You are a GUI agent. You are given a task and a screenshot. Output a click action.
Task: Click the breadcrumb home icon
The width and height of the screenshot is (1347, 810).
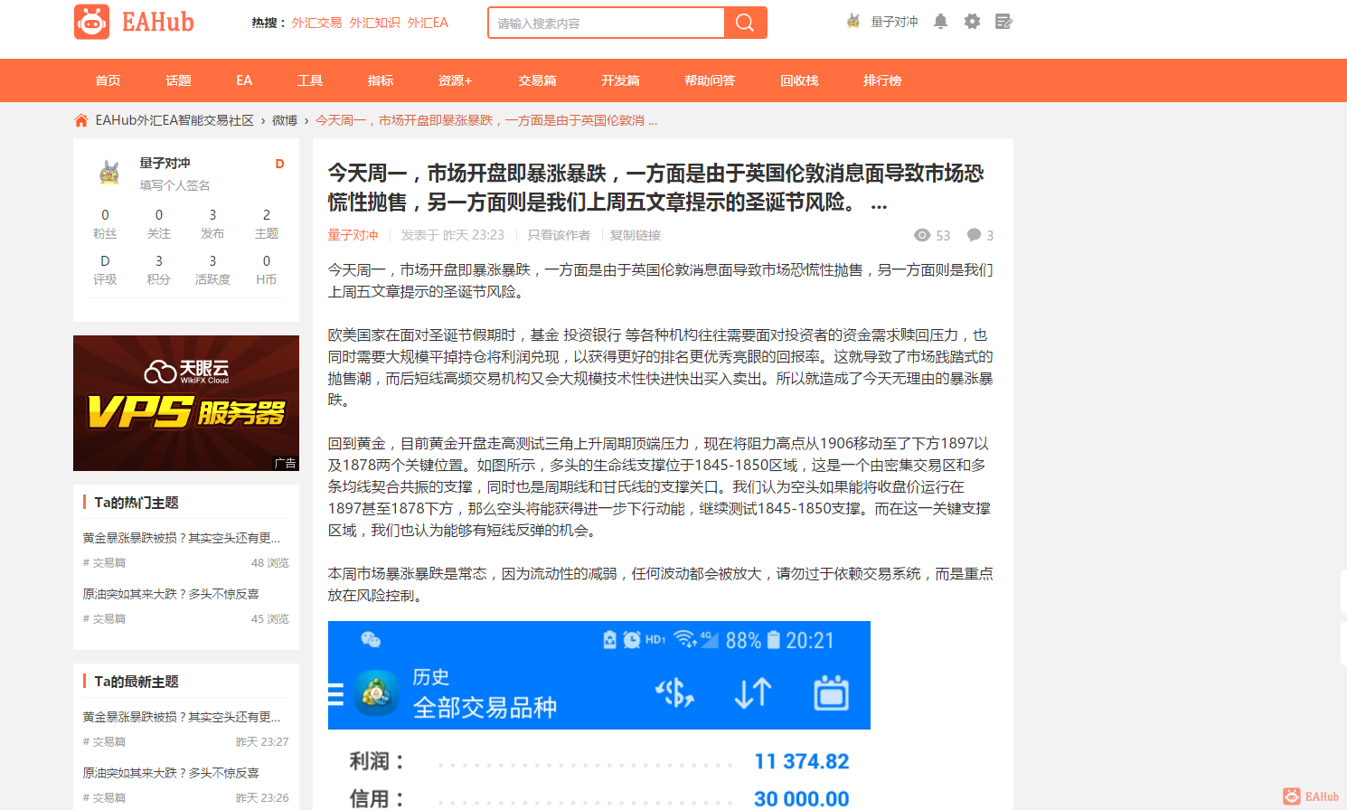tap(81, 120)
